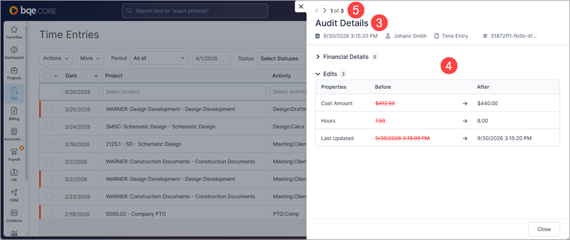Click the search text box

click(195, 11)
